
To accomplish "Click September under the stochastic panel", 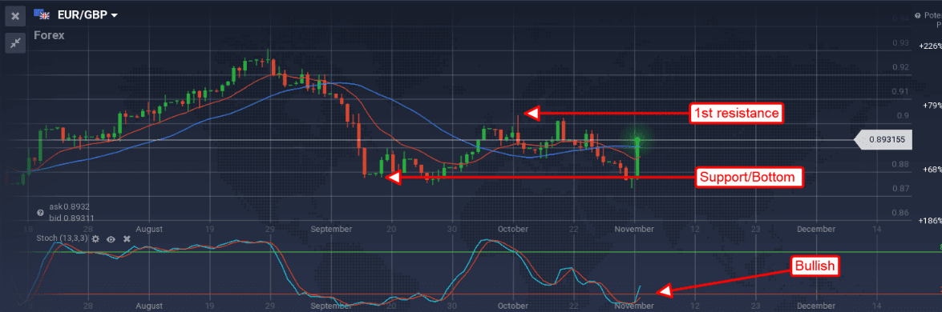I will point(331,306).
